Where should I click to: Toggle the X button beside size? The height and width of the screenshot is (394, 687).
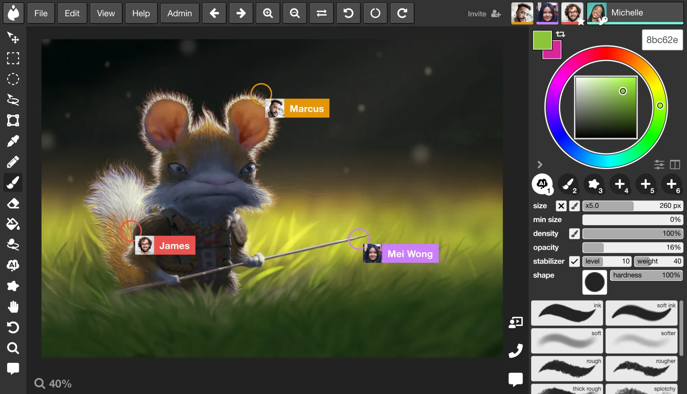coord(561,206)
